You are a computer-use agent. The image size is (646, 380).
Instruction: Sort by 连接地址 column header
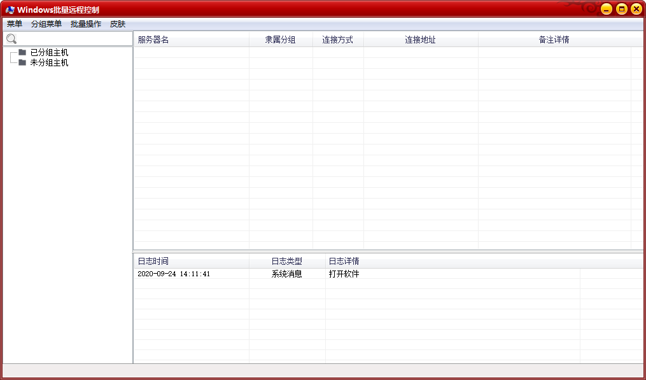coord(421,39)
